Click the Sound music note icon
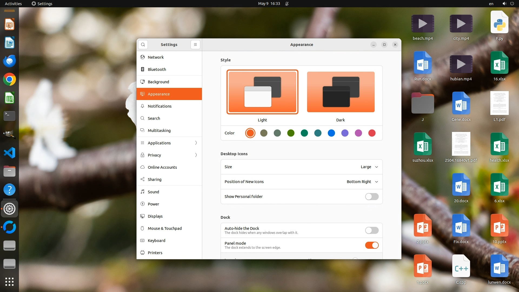The image size is (519, 292). [142, 192]
